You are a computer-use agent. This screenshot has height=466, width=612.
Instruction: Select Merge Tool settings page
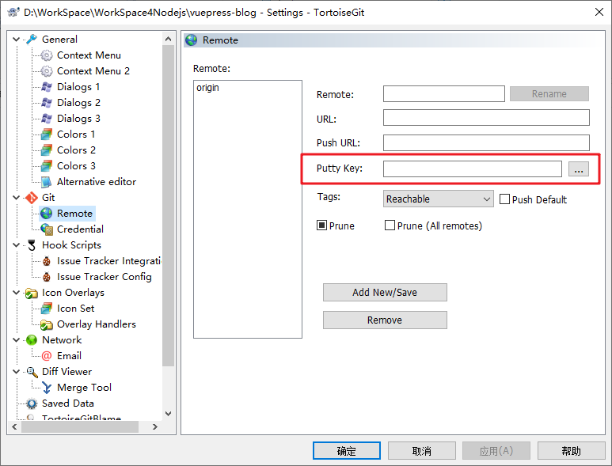pos(84,388)
